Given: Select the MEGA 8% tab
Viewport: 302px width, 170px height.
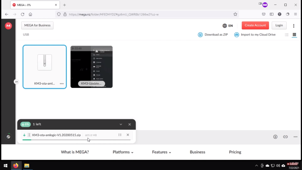Looking at the screenshot, I should coord(35,5).
